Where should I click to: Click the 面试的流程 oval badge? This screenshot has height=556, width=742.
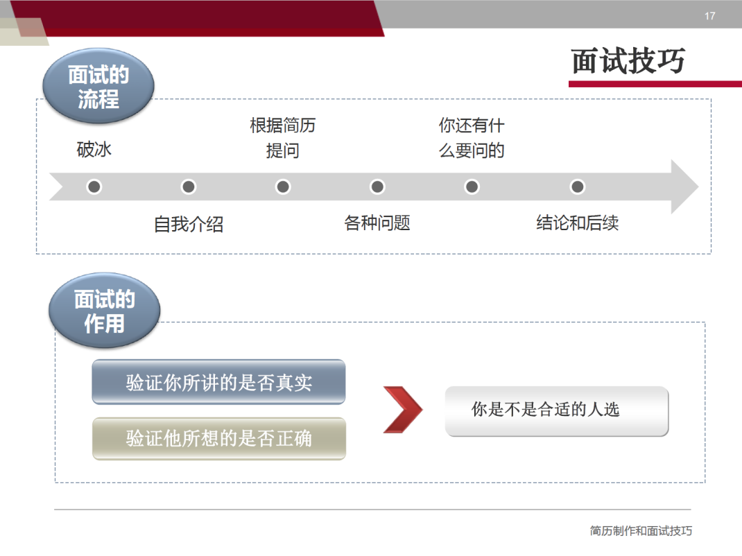coord(98,87)
